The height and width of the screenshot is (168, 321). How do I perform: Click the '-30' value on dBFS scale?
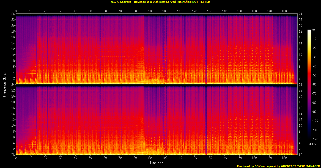[x=314, y=57]
